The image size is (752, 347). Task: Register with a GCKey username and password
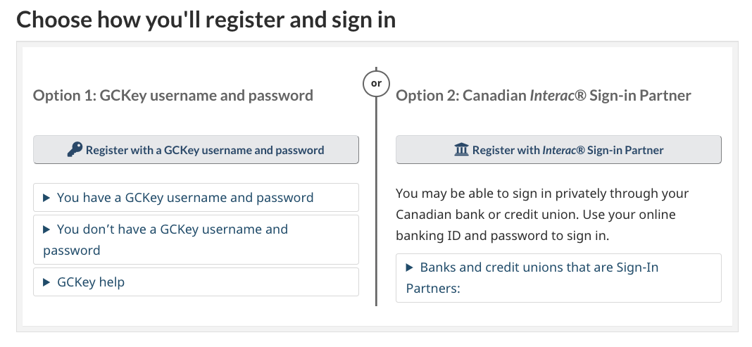196,149
